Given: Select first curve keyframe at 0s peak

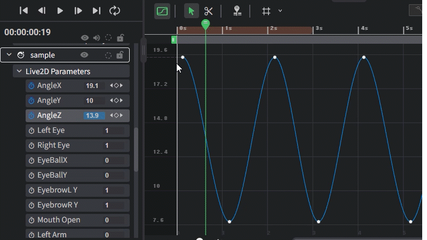Looking at the screenshot, I should point(183,57).
